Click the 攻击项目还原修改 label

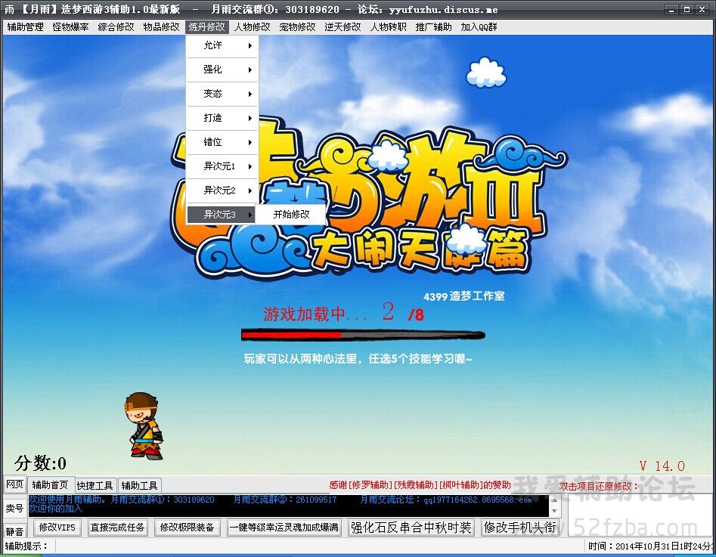pyautogui.click(x=599, y=486)
